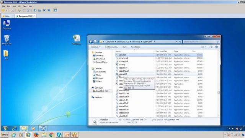Click the VMware console view icon

[x=56, y=10]
